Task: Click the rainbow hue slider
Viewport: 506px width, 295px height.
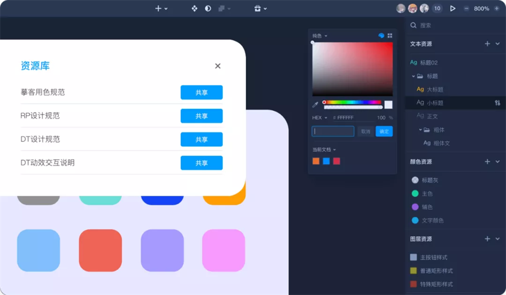Action: [x=352, y=102]
